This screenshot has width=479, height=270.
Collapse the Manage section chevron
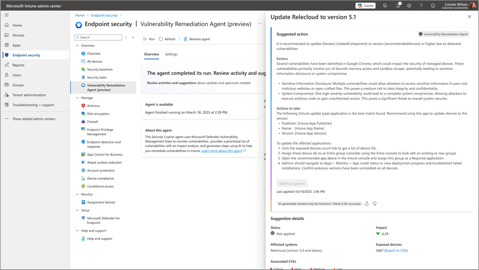pos(77,98)
